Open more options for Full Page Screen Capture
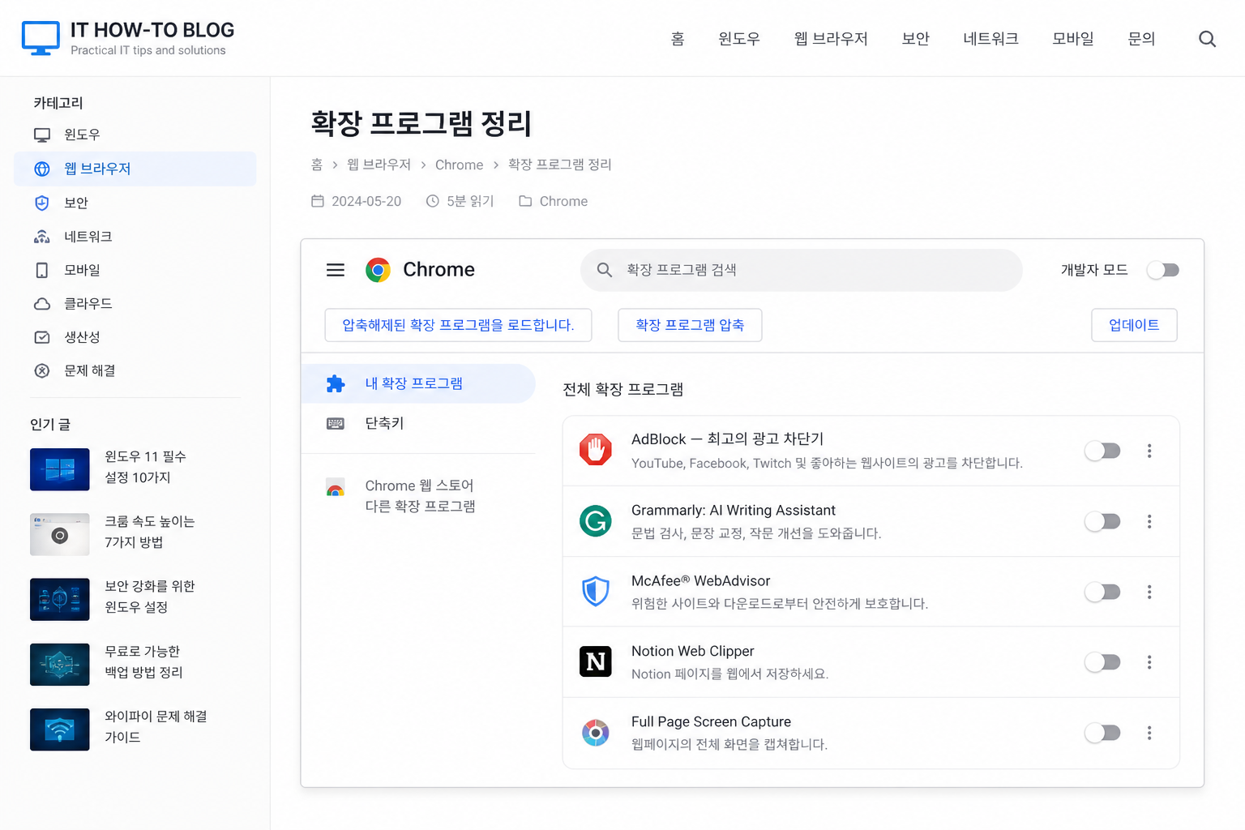Screen dimensions: 1245x830 coord(1149,733)
